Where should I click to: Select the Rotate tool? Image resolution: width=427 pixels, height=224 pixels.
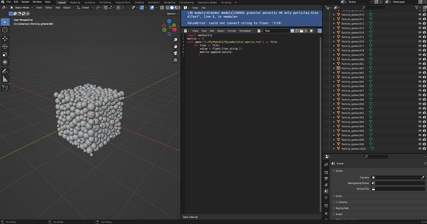point(5,47)
